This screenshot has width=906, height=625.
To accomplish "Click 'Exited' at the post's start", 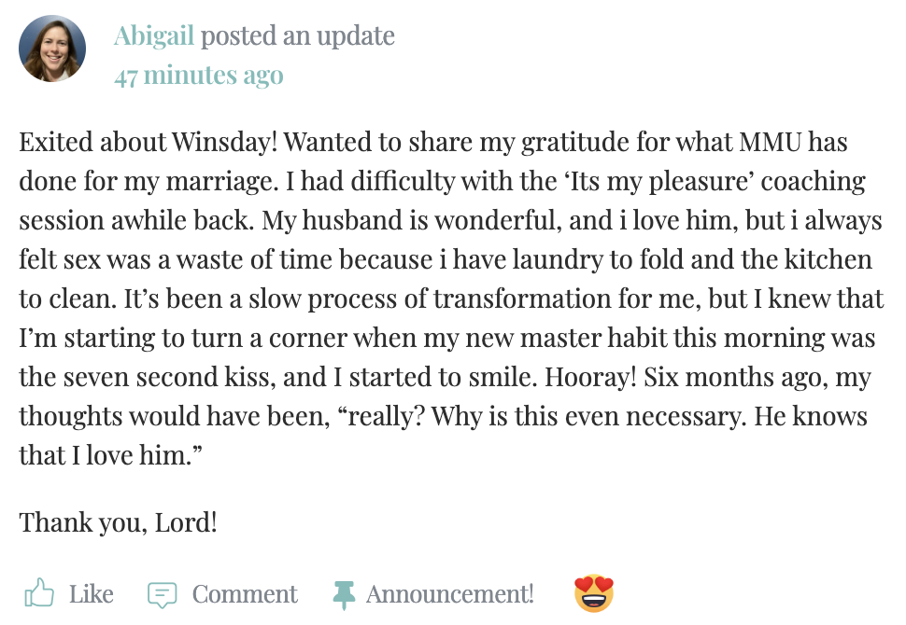I will click(x=51, y=144).
